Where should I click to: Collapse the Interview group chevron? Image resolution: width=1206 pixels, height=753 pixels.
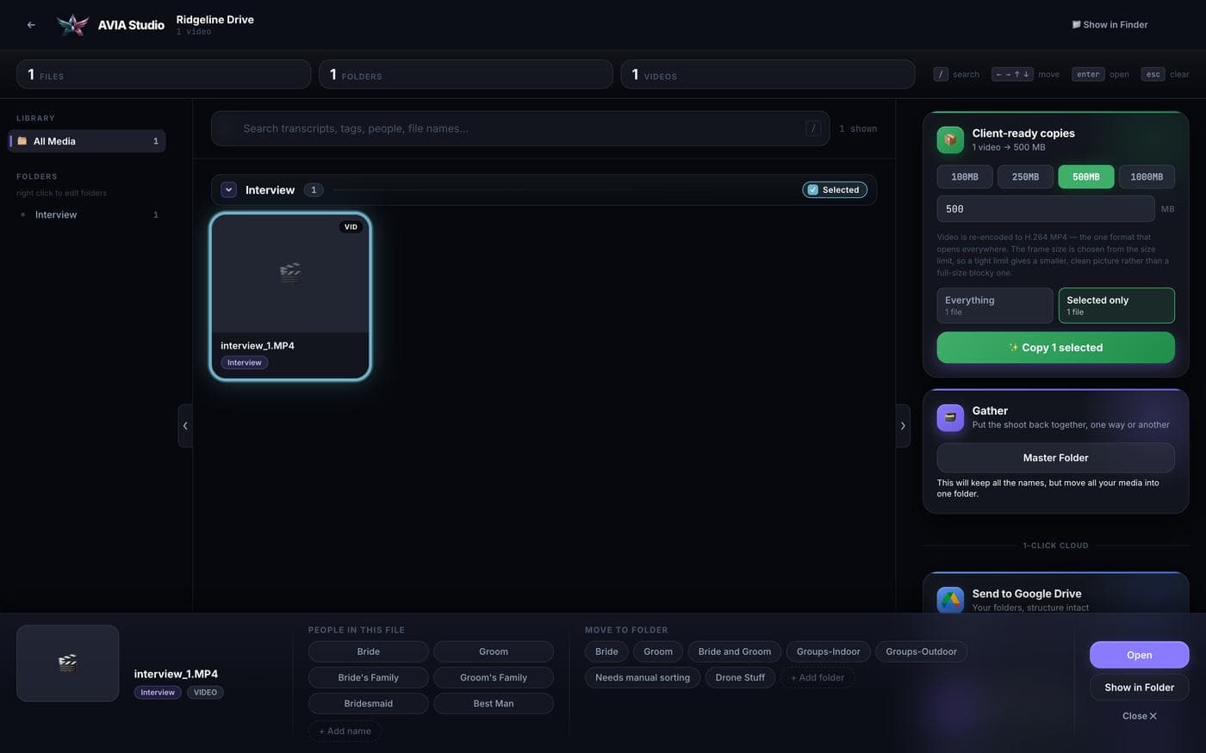(229, 190)
